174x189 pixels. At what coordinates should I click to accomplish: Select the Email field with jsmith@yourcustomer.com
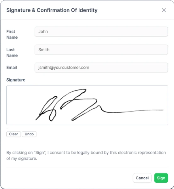[101, 67]
